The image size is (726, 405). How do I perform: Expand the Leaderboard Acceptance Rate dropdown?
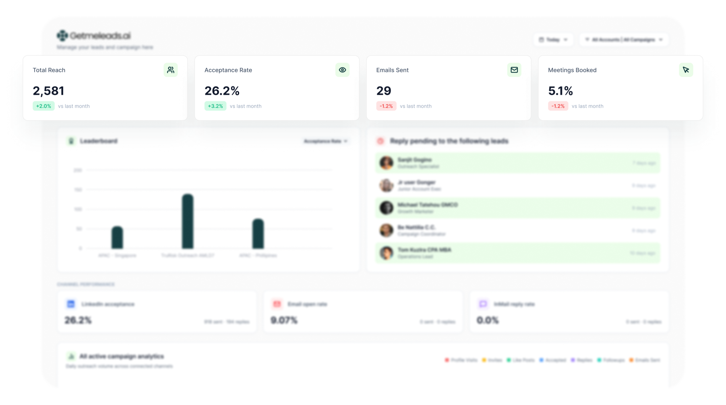(x=325, y=141)
